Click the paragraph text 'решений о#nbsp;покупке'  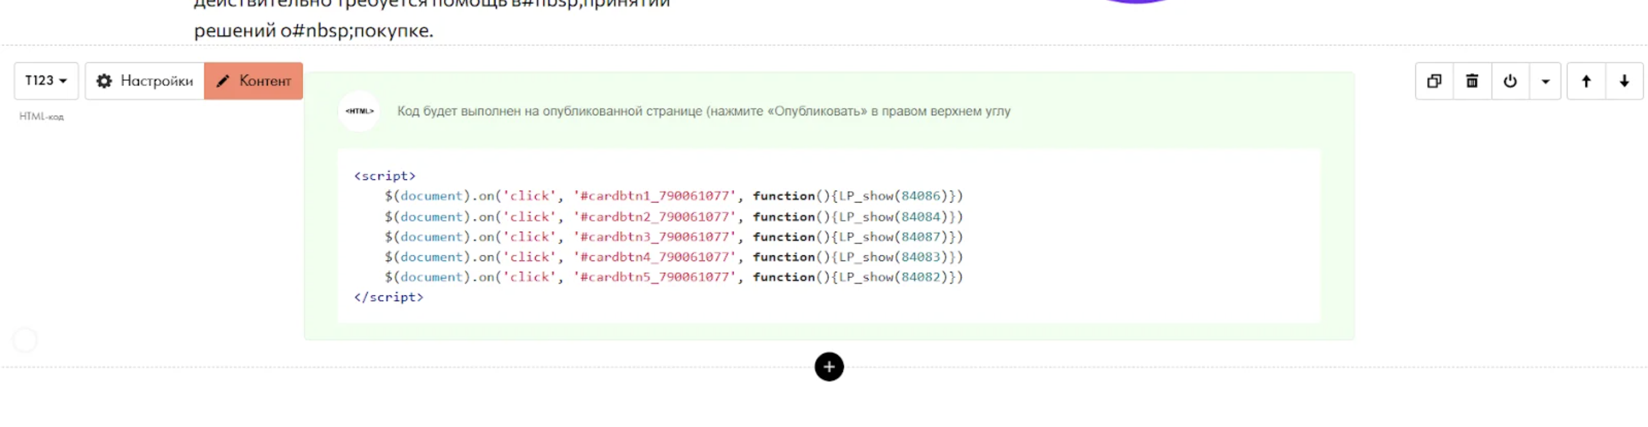(314, 31)
